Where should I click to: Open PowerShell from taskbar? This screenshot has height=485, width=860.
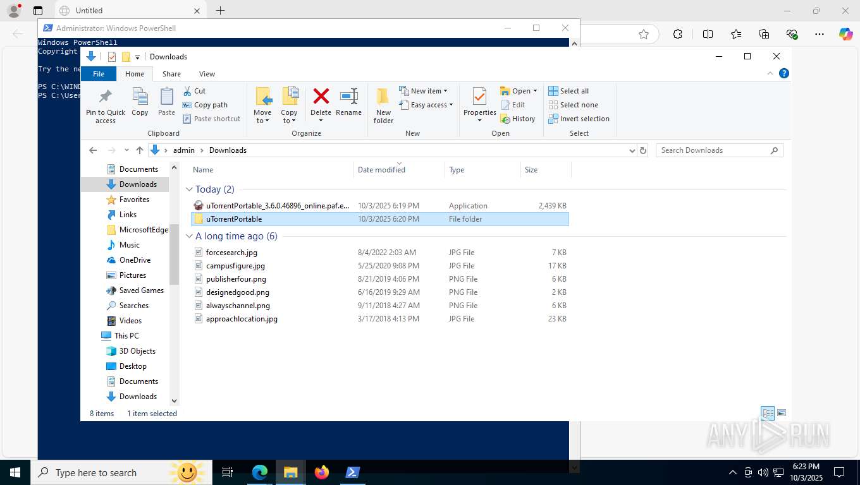[x=352, y=472]
